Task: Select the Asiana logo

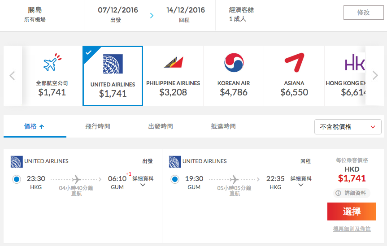Action: point(294,62)
